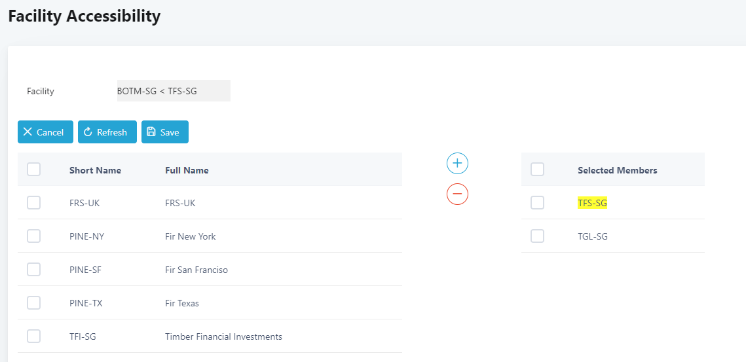Image resolution: width=746 pixels, height=362 pixels.
Task: Check the PINE-SF row checkbox
Action: [34, 270]
